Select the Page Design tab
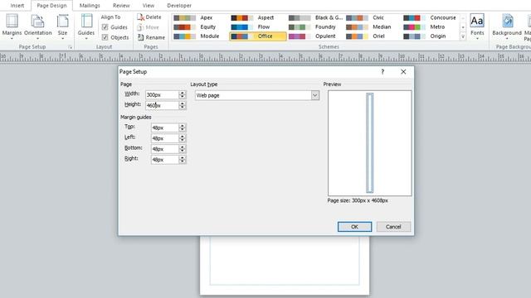Image resolution: width=531 pixels, height=298 pixels. tap(51, 6)
